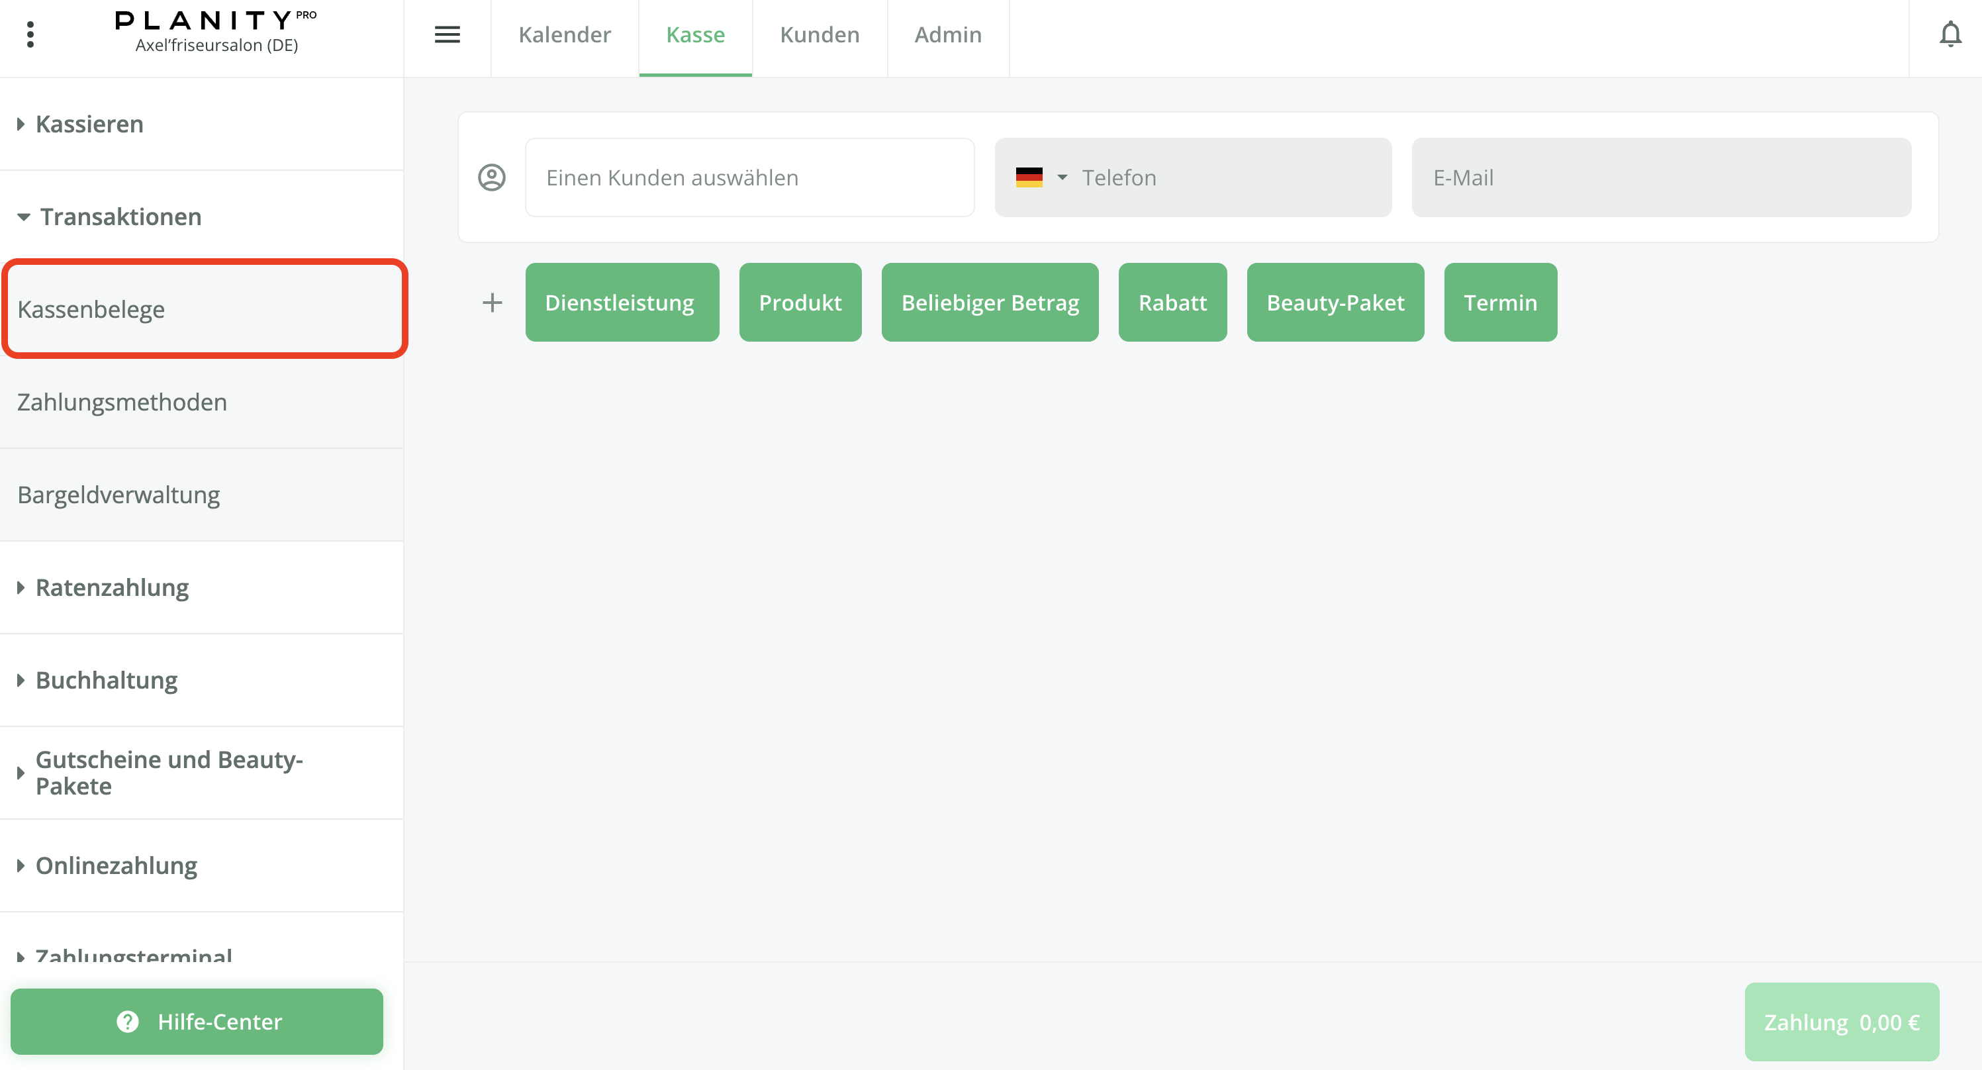Viewport: 1982px width, 1070px height.
Task: Focus the Einen Kunden auswählen field
Action: click(x=749, y=178)
